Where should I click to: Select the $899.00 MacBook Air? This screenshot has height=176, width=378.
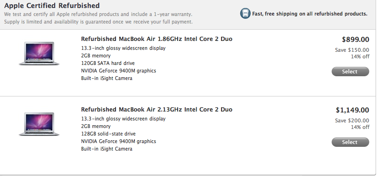click(350, 72)
